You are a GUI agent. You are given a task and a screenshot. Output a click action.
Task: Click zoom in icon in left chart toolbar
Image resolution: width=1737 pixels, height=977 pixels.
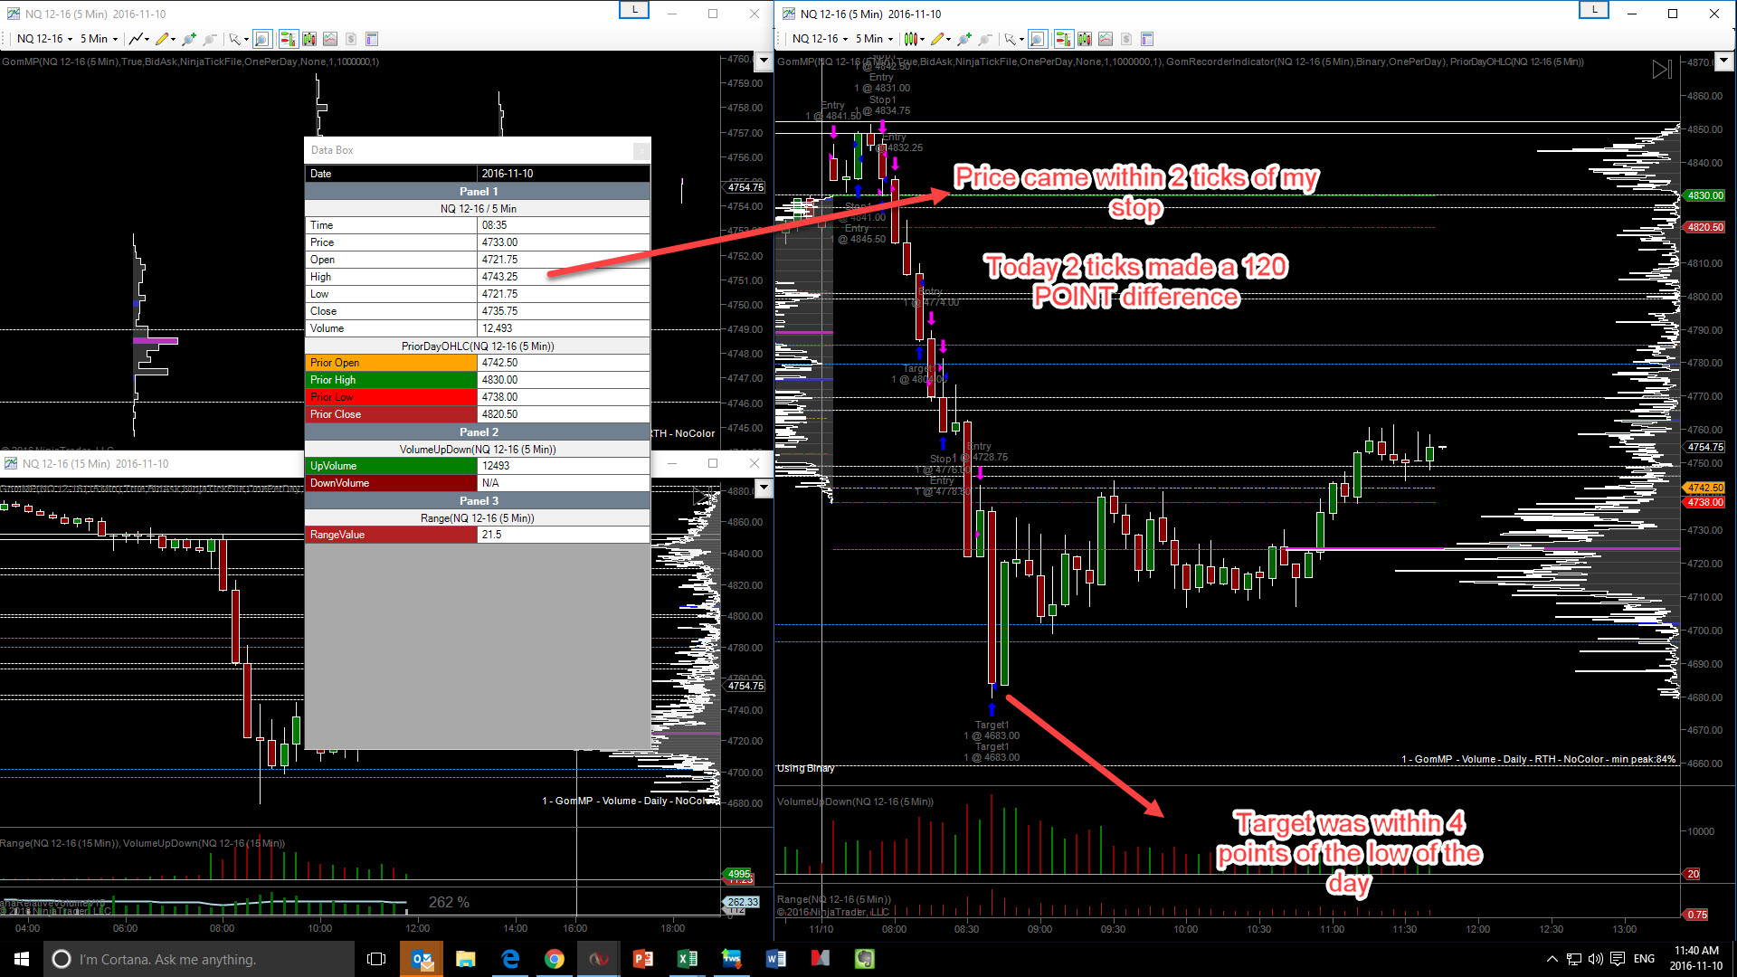coord(189,39)
